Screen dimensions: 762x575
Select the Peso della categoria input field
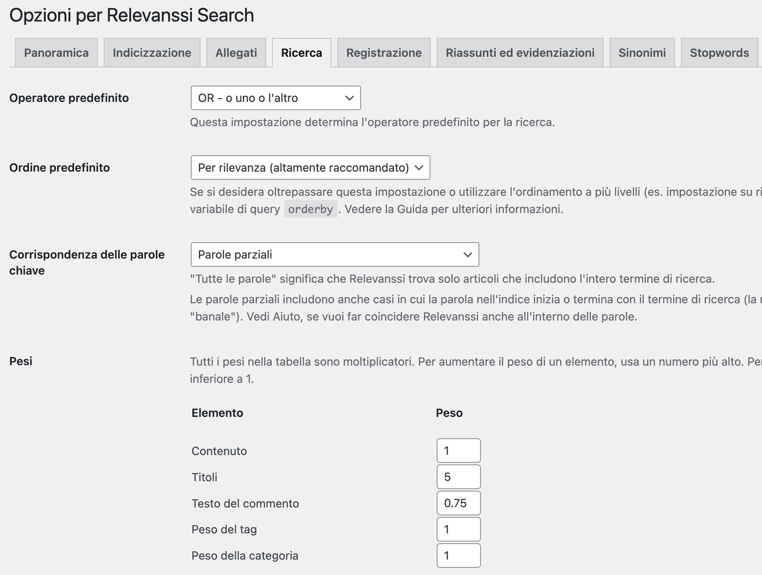pyautogui.click(x=459, y=555)
